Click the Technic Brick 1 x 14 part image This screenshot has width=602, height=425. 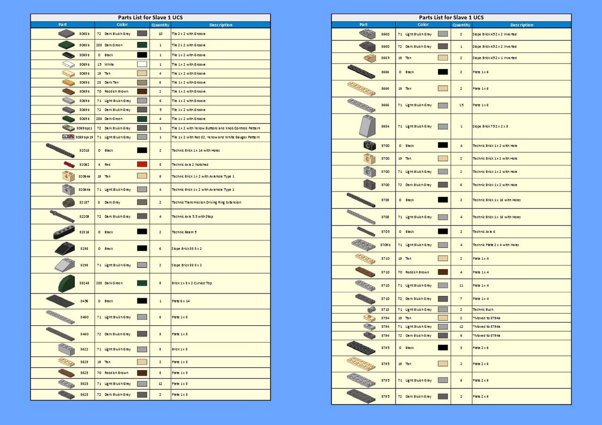(x=60, y=150)
